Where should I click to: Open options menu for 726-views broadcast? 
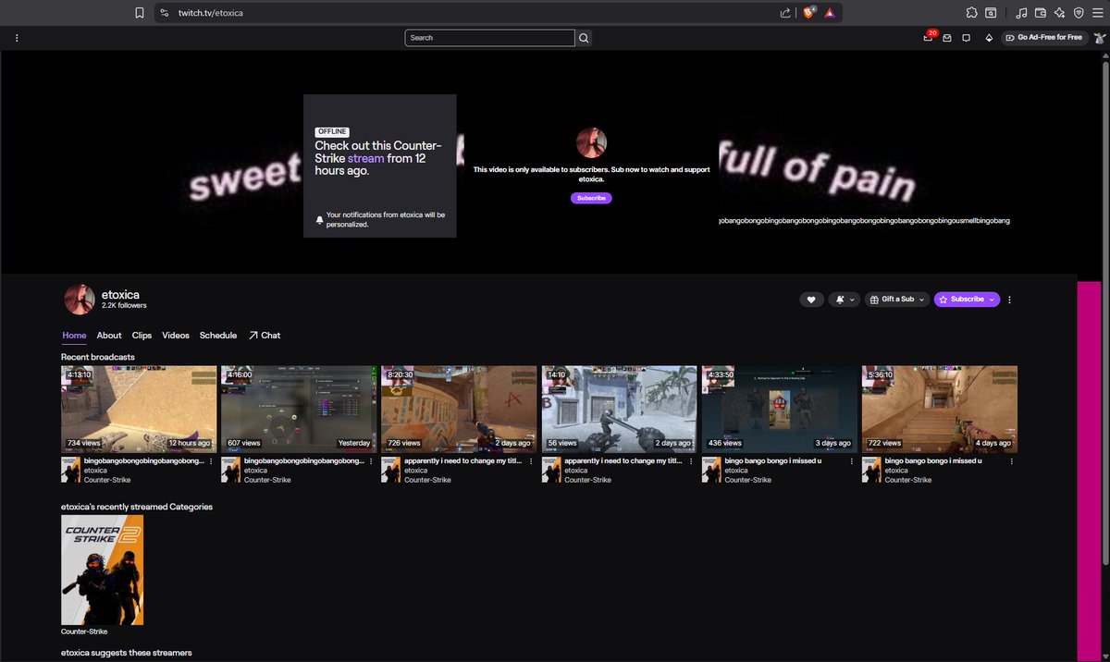(x=530, y=460)
